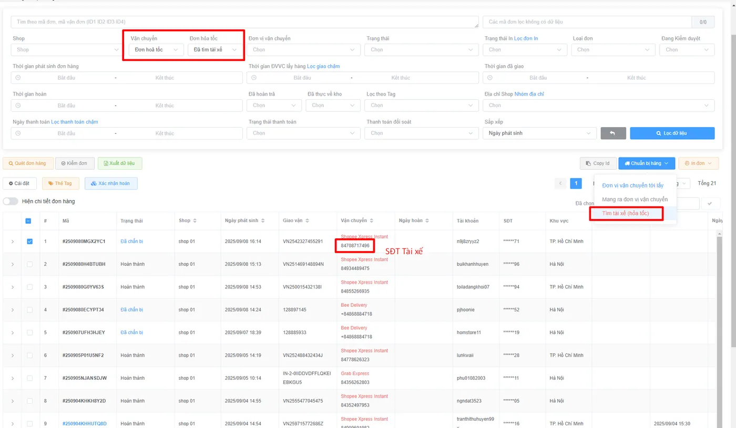
Task: Check the checkbox for order #2509080H4BTUBH
Action: click(29, 264)
